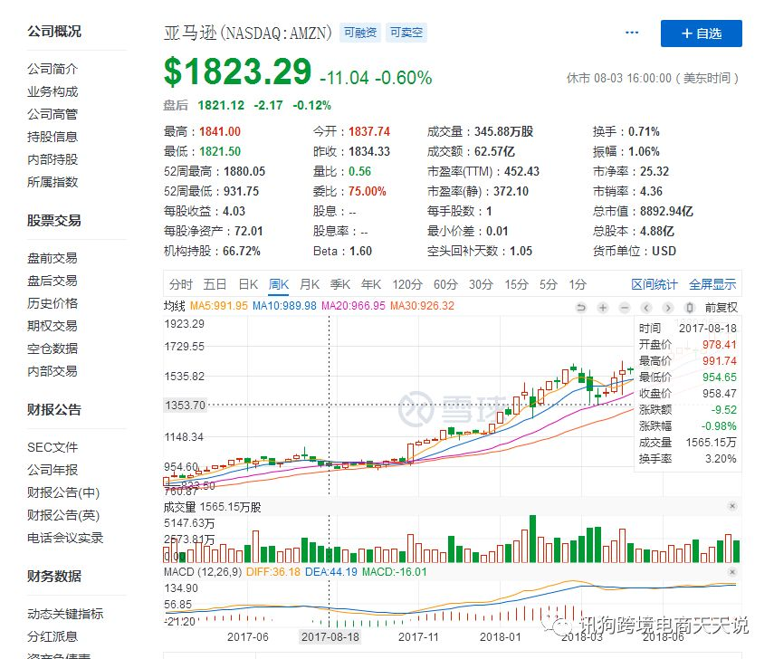Select the 5分 interval tab
Image resolution: width=774 pixels, height=659 pixels.
548,284
